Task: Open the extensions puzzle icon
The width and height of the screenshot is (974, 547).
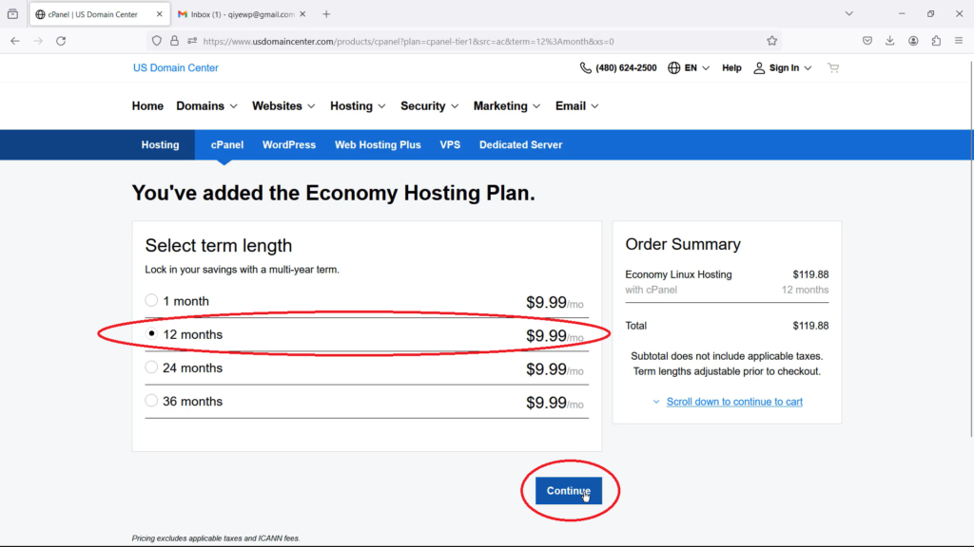Action: (x=936, y=41)
